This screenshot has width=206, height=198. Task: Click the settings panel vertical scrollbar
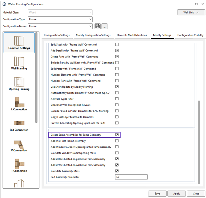tap(199, 141)
